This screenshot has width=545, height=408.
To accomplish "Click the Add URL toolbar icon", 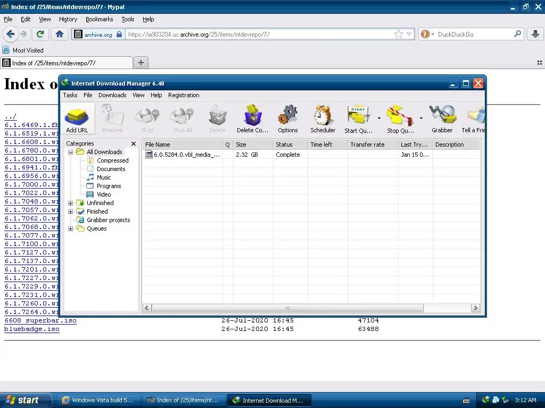I will 77,119.
